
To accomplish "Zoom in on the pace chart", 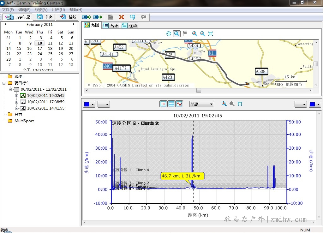I will [224, 104].
